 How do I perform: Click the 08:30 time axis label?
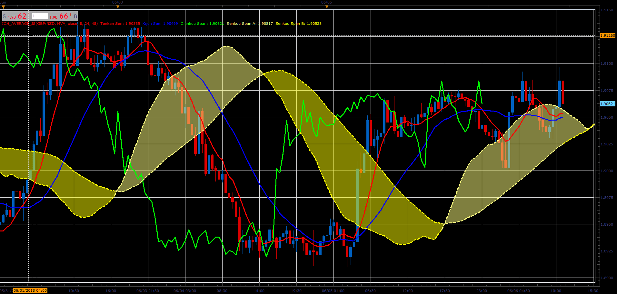click(x=222, y=291)
